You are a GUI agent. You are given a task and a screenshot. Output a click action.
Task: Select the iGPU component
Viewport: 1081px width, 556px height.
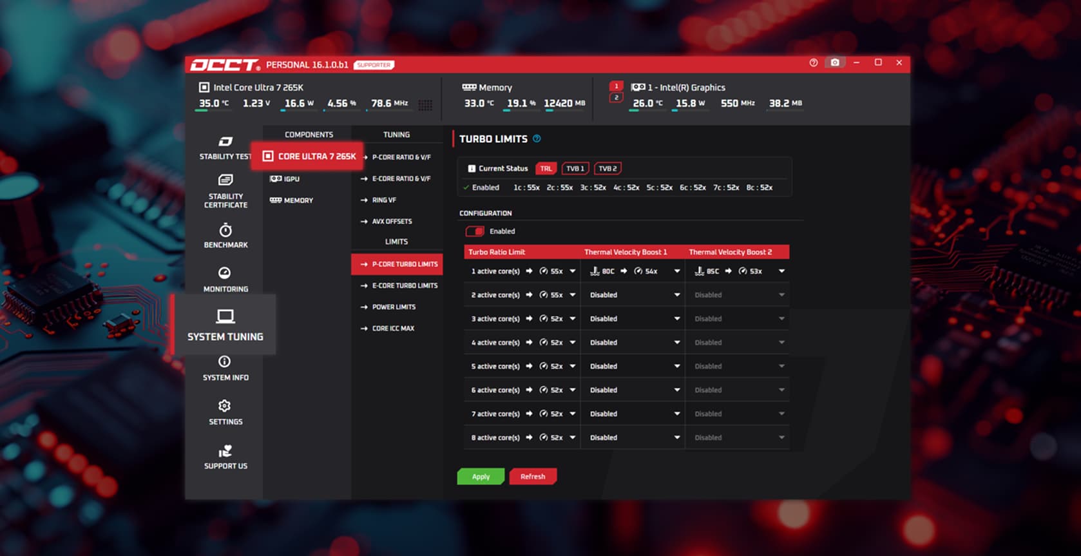(285, 178)
